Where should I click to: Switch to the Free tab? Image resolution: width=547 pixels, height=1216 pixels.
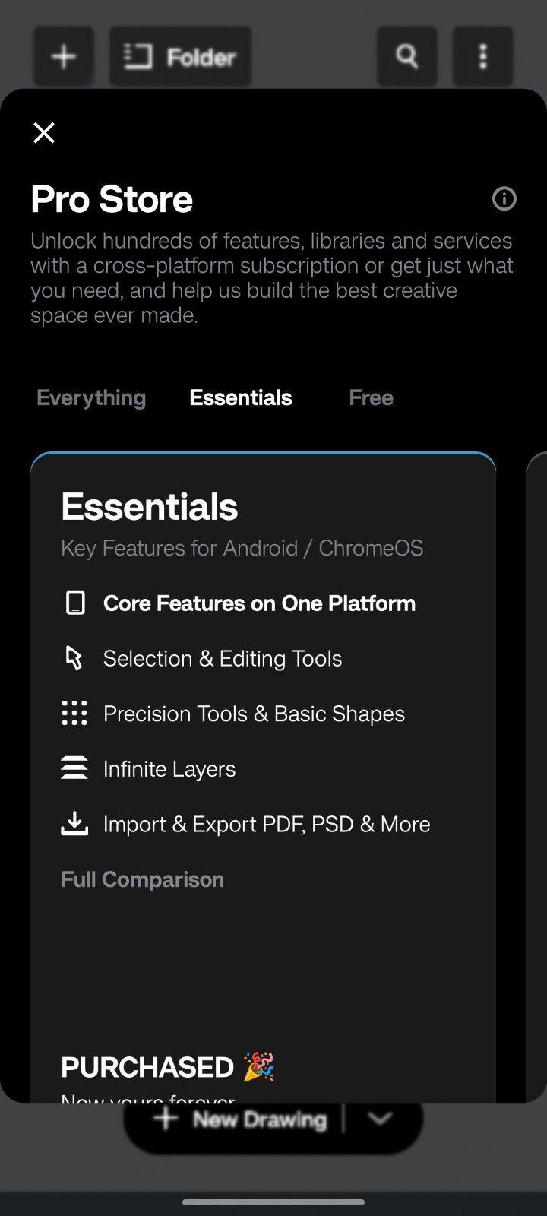[371, 397]
